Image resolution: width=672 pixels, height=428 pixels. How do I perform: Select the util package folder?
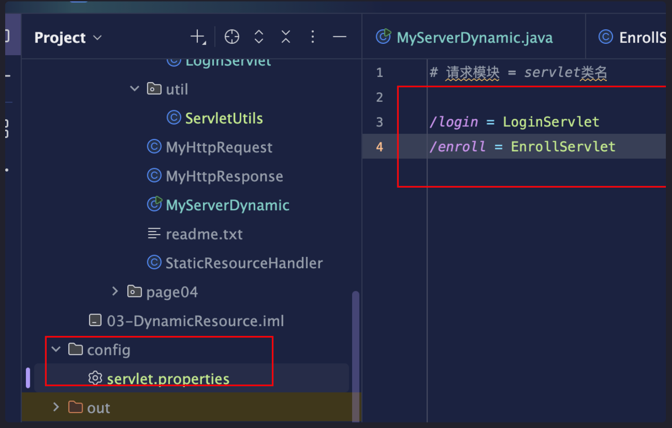pyautogui.click(x=177, y=89)
